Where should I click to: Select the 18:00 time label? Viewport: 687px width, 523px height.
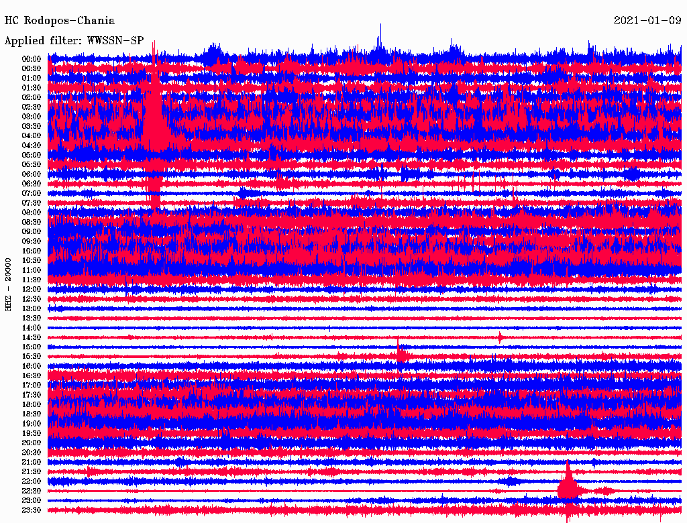(x=32, y=404)
